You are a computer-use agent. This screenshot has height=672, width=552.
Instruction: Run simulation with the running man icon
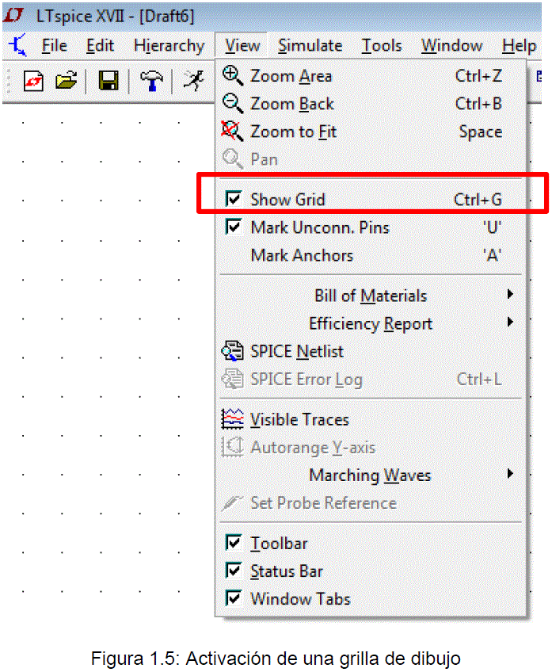193,80
